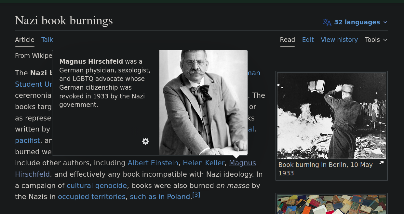Viewport: 404px width, 214px height.
Task: Click the 'Nazi book burnings' page heading
Action: click(x=64, y=20)
